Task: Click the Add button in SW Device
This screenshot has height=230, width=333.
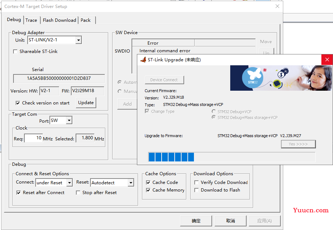Action: coord(127,104)
